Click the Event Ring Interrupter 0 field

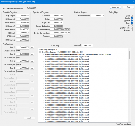click(x=71, y=45)
